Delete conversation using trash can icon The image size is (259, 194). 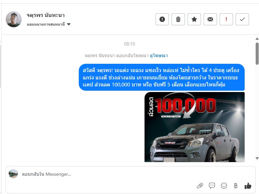tap(178, 19)
